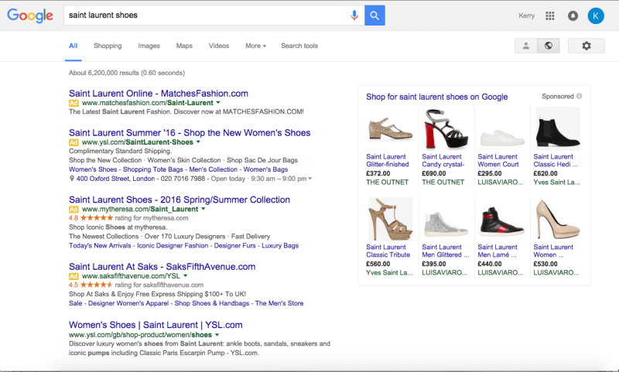Switch to the Images tab
This screenshot has height=372, width=619.
(149, 46)
